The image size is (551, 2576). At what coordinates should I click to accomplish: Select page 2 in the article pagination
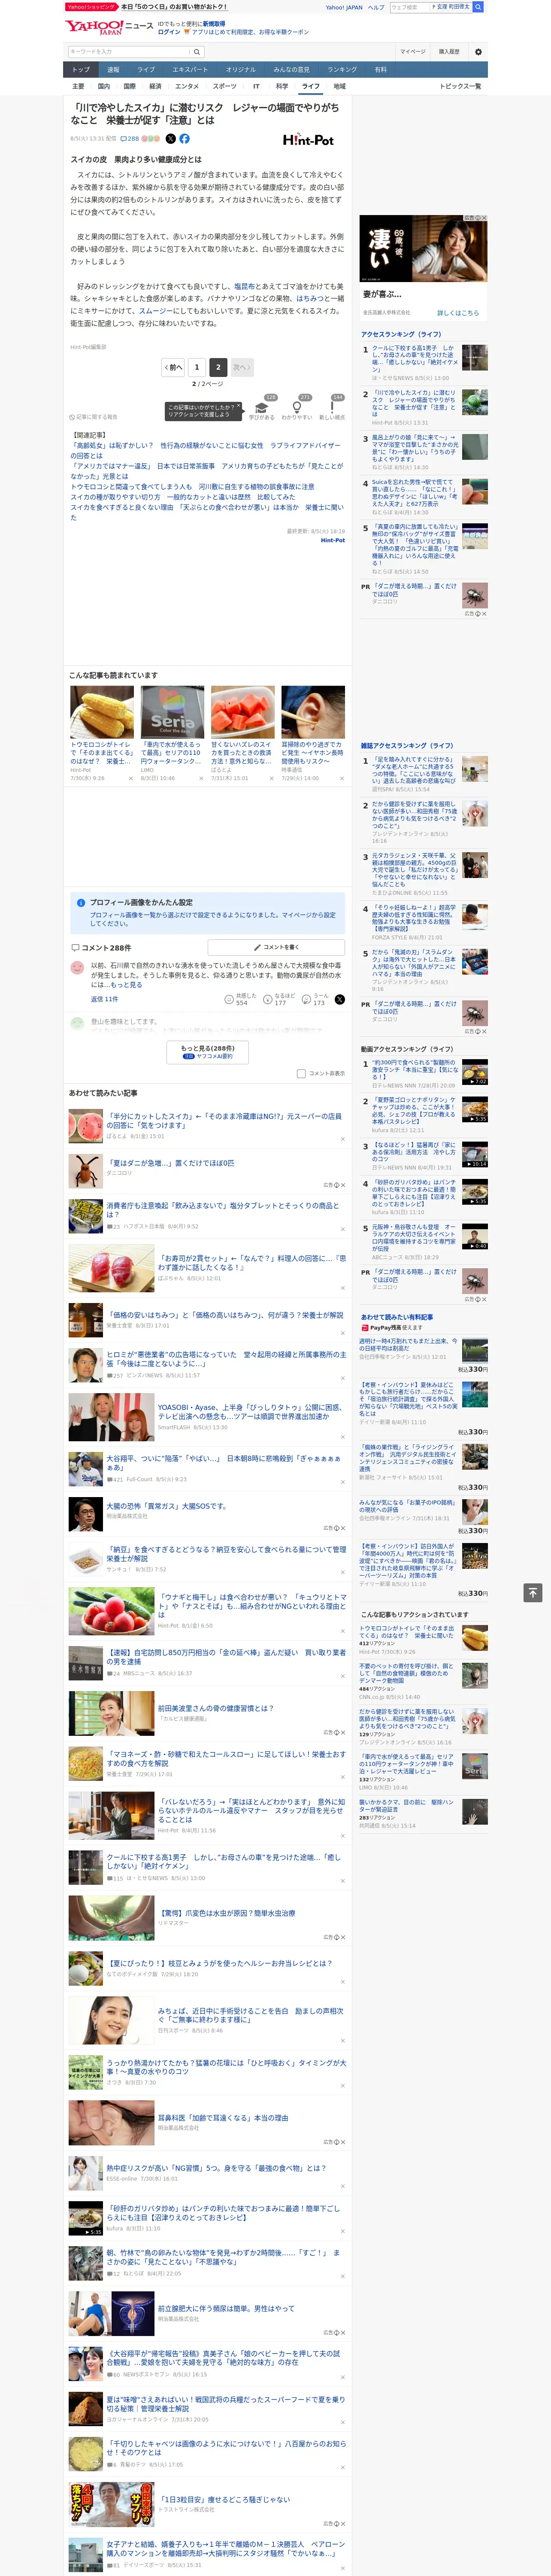pos(217,367)
